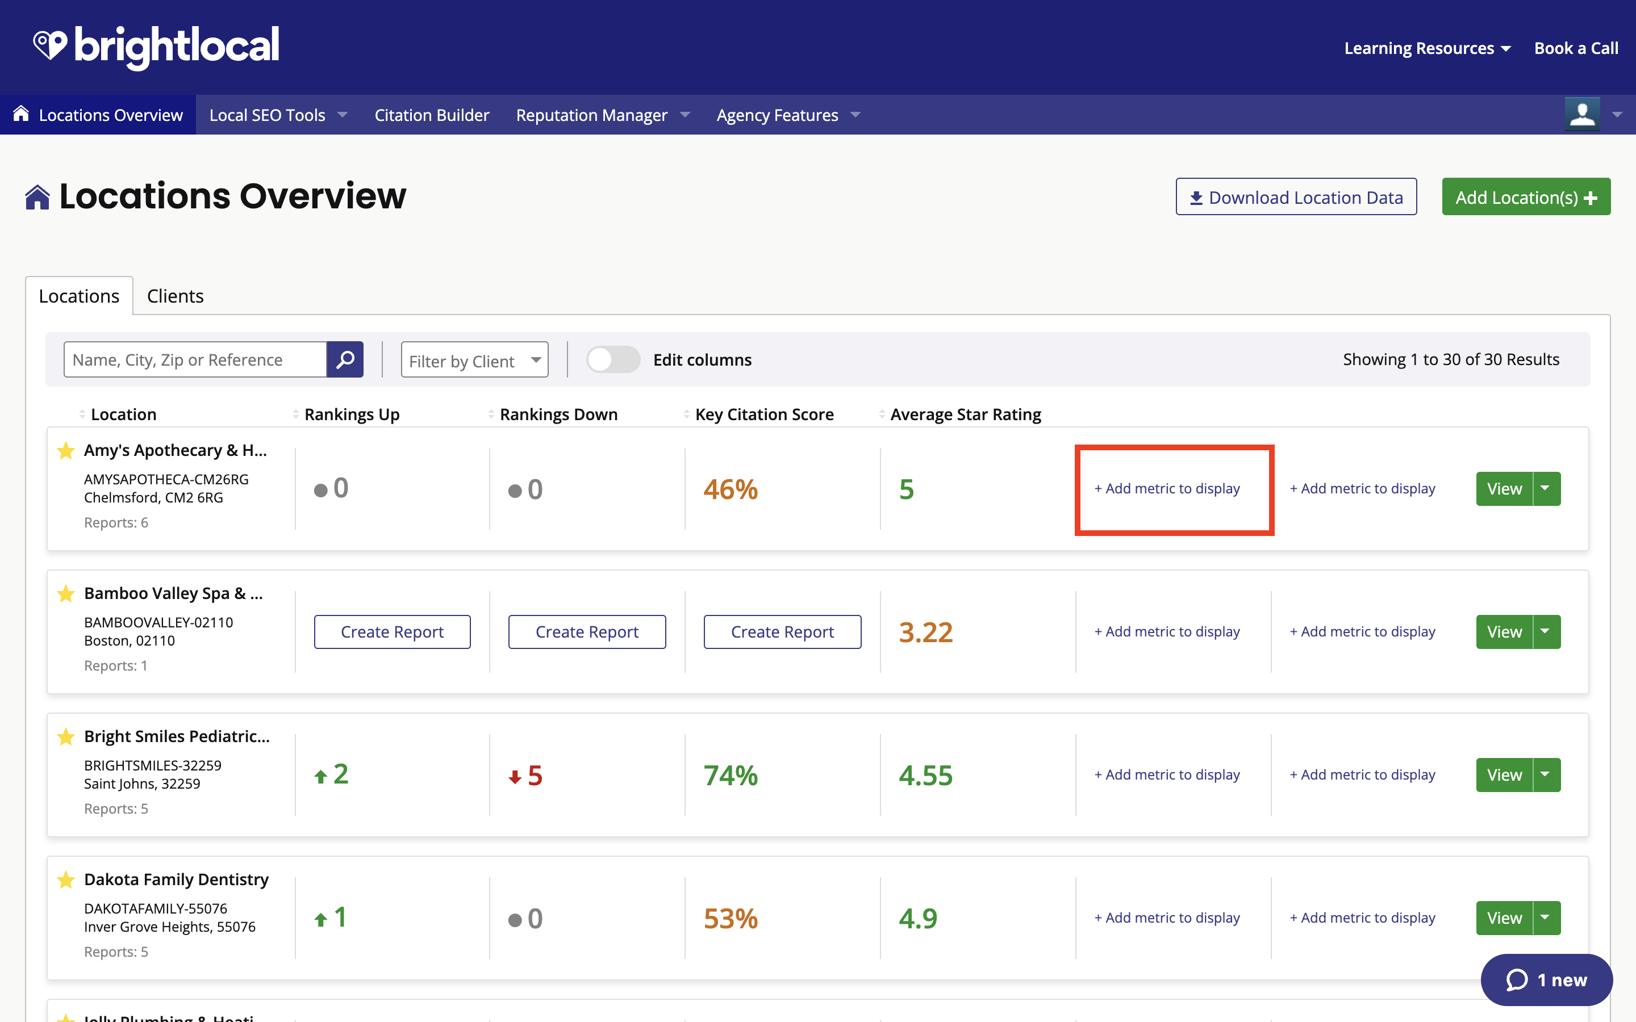Click the search magnifier button
This screenshot has width=1636, height=1022.
(x=345, y=359)
